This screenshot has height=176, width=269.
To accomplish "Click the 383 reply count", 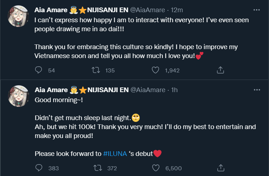I will (53, 168).
